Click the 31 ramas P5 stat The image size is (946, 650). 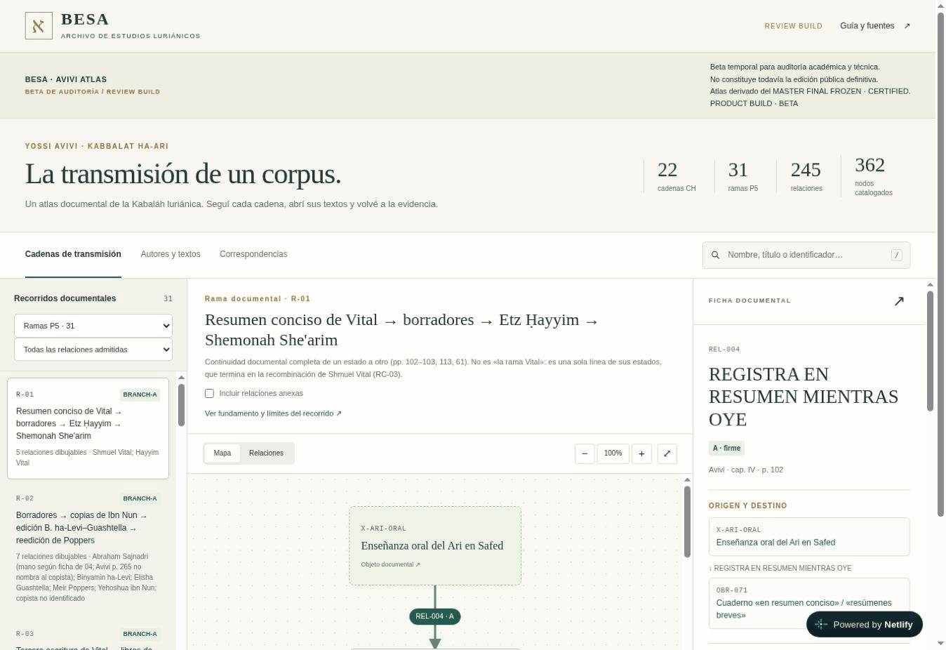(x=743, y=176)
